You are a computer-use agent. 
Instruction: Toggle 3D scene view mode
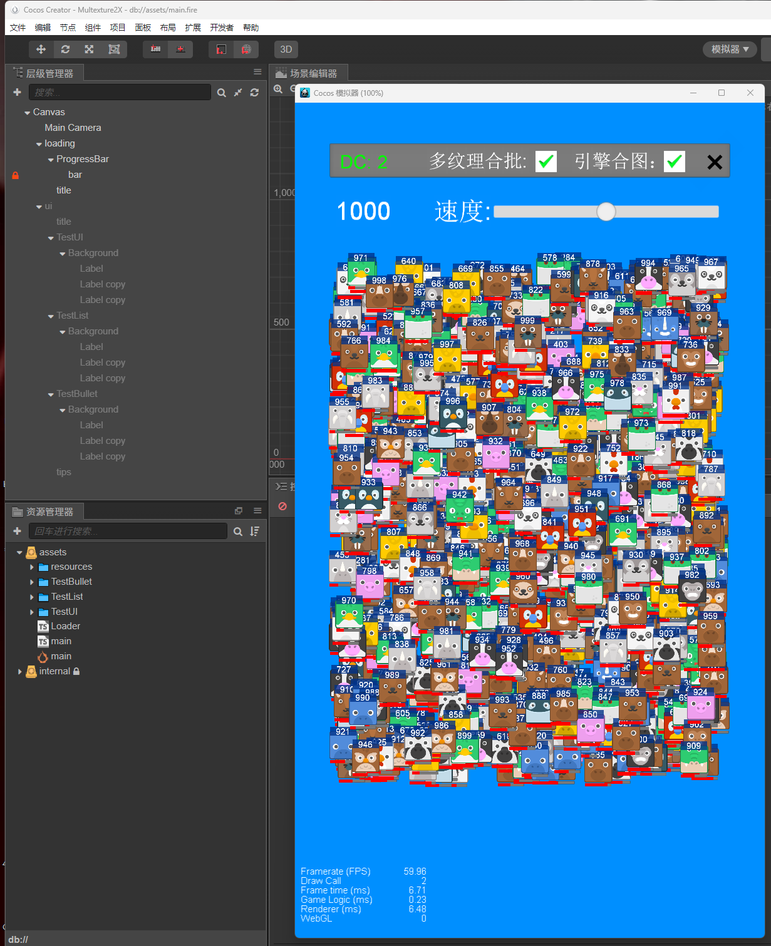[x=286, y=49]
